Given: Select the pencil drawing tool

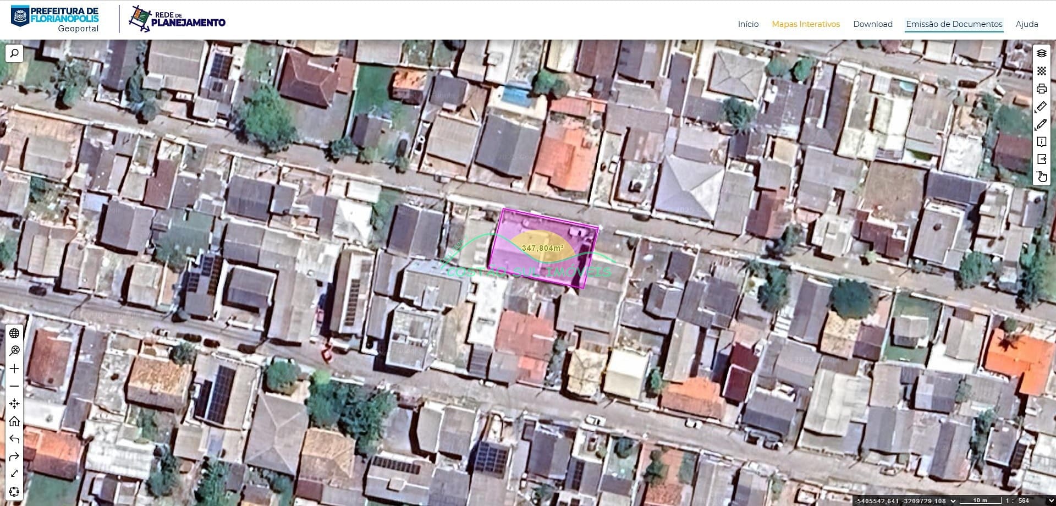Looking at the screenshot, I should 1041,124.
